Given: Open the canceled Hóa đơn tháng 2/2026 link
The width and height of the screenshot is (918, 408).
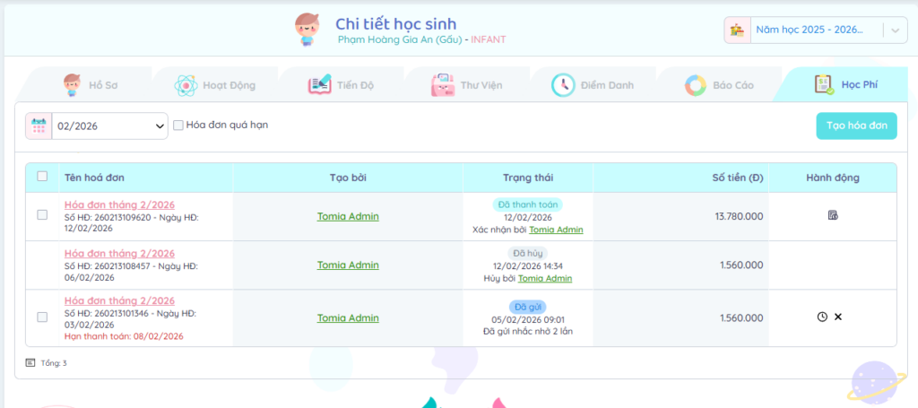Looking at the screenshot, I should pyautogui.click(x=119, y=253).
